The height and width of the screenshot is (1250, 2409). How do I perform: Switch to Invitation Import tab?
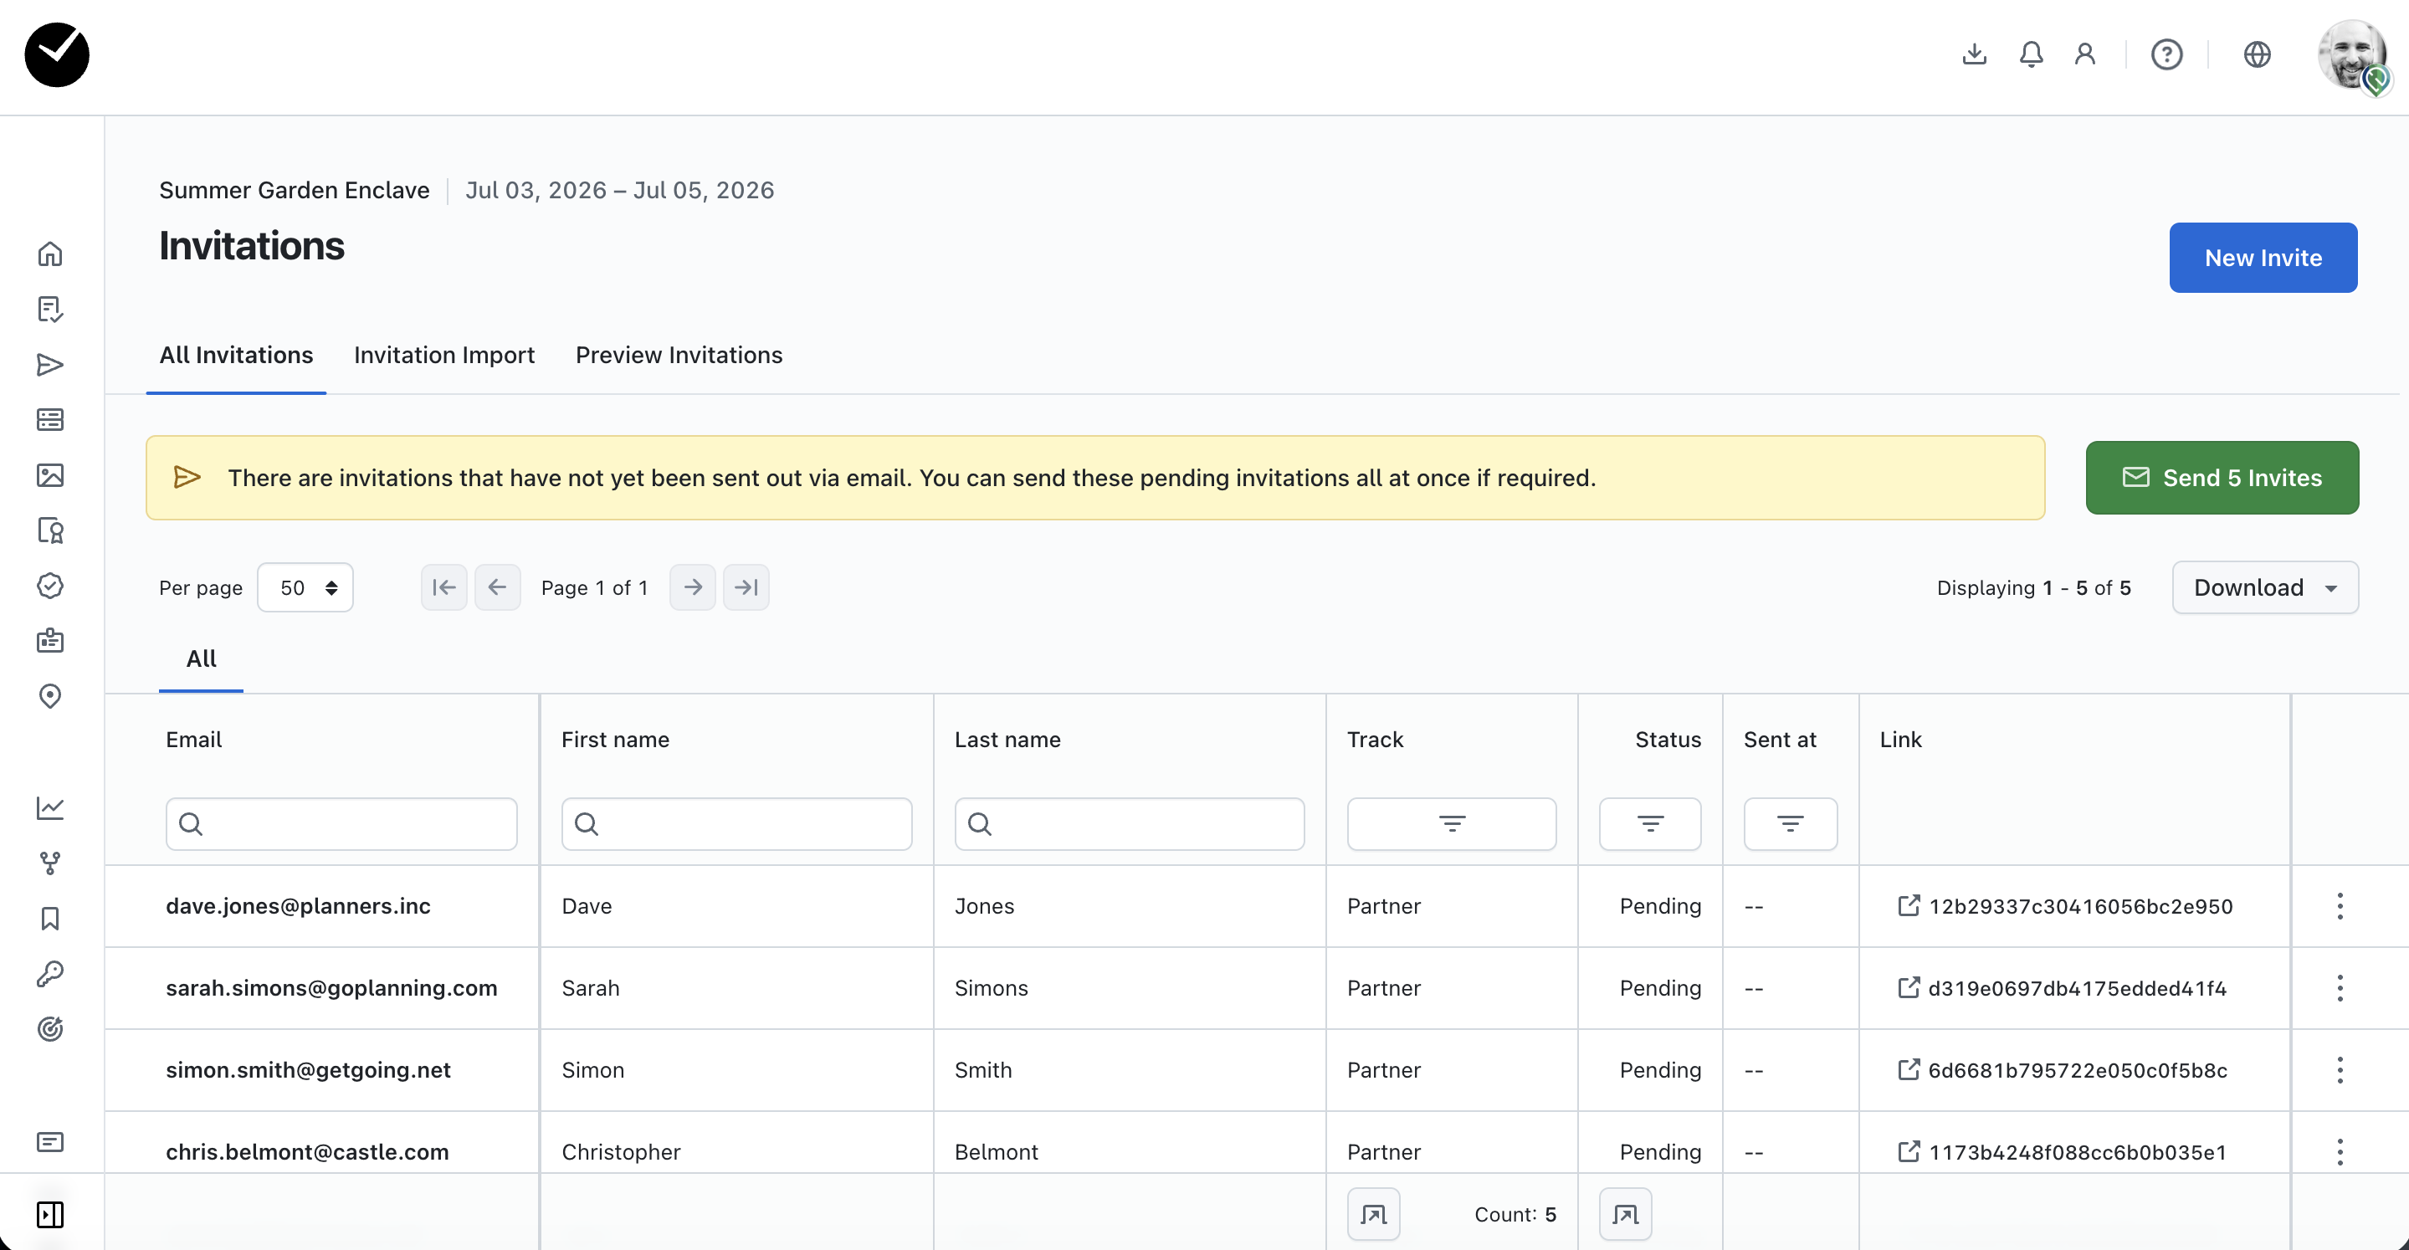pyautogui.click(x=444, y=356)
